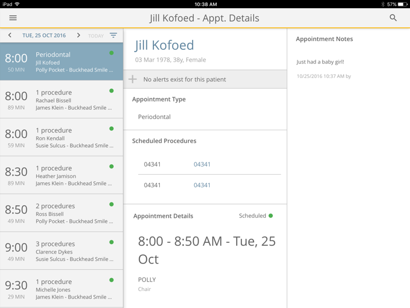
Task: Open the appointment filter icon
Action: point(113,36)
